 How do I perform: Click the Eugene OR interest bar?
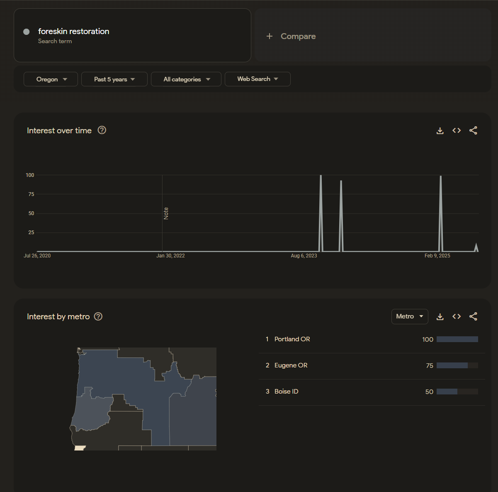tap(457, 365)
